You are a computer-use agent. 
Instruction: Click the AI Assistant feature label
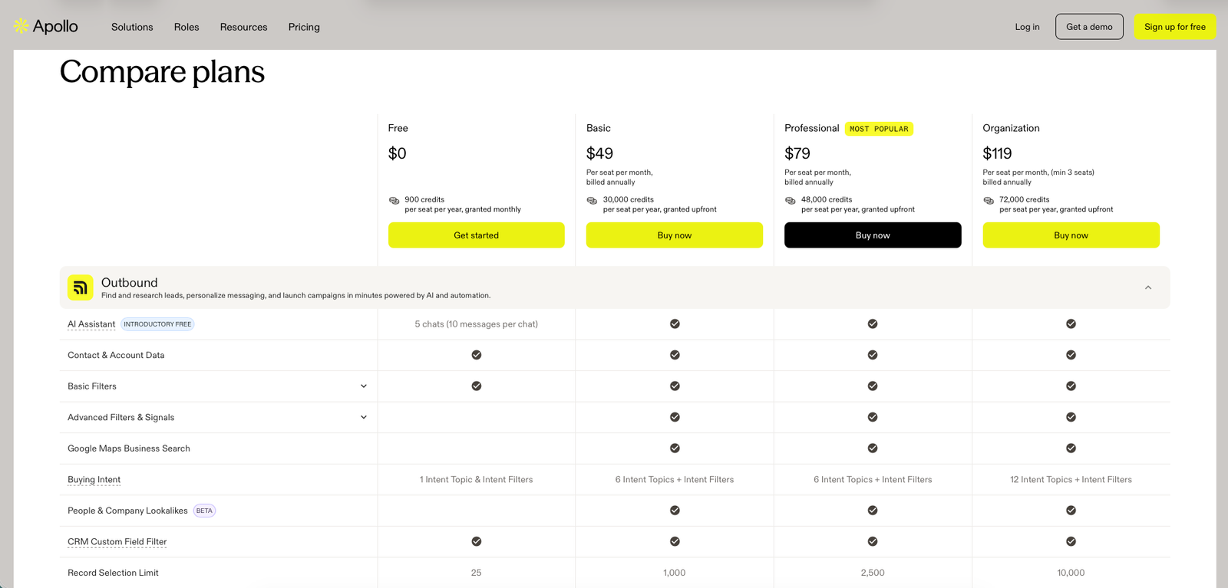click(91, 324)
